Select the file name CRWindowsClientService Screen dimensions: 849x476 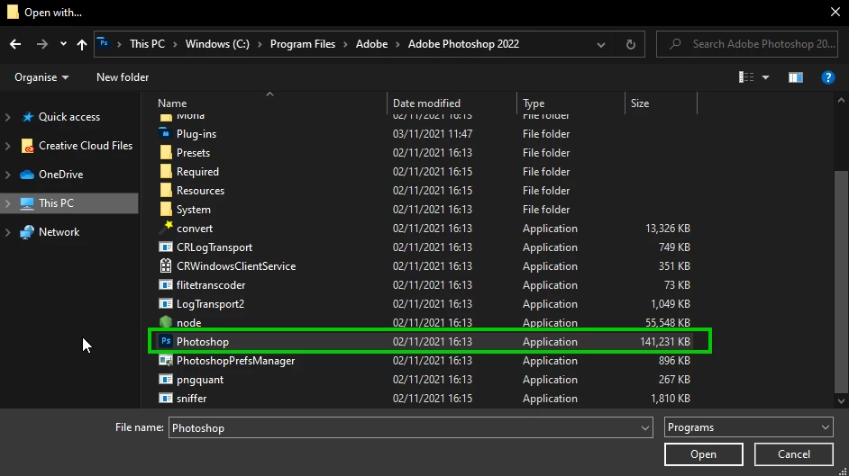click(x=236, y=265)
